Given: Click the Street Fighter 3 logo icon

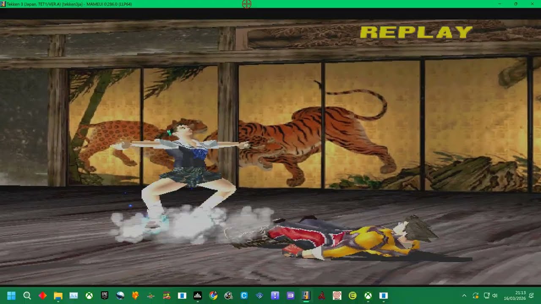Looking at the screenshot, I should click(x=167, y=296).
